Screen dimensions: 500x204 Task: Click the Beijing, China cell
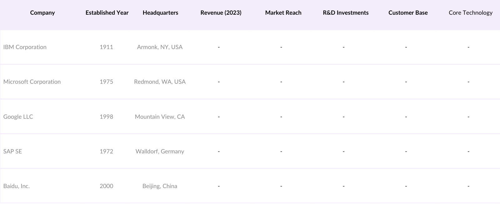point(160,186)
